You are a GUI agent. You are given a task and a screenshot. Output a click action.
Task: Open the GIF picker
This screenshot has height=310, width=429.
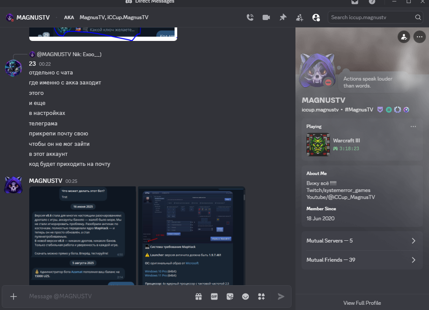pyautogui.click(x=214, y=297)
